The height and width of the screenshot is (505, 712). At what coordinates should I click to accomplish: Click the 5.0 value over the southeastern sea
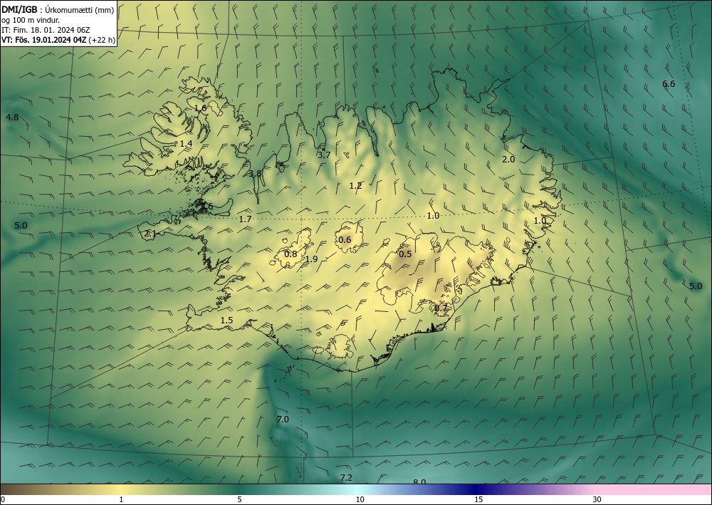pyautogui.click(x=696, y=286)
